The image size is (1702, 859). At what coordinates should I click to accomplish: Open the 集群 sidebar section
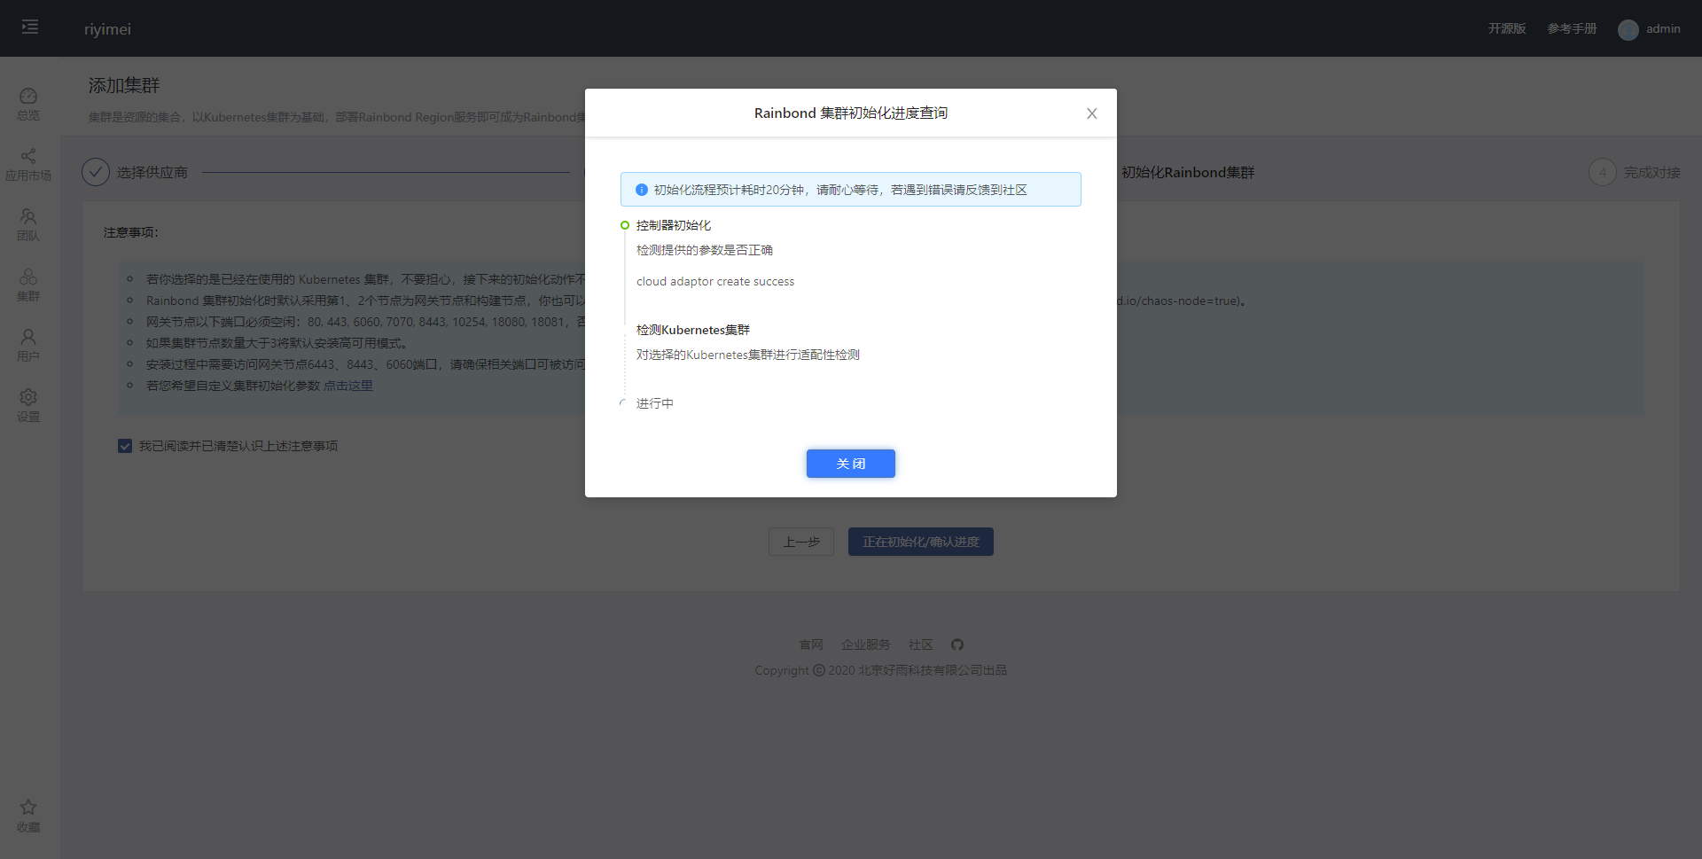point(28,285)
